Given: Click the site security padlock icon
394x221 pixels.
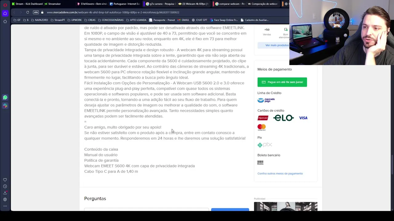Looking at the screenshot, I should [x=42, y=12].
